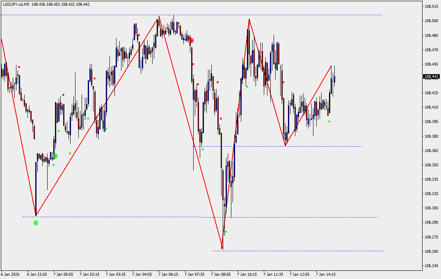Click the 6 Jan 2020 date label
This screenshot has width=441, height=279.
click(x=10, y=274)
